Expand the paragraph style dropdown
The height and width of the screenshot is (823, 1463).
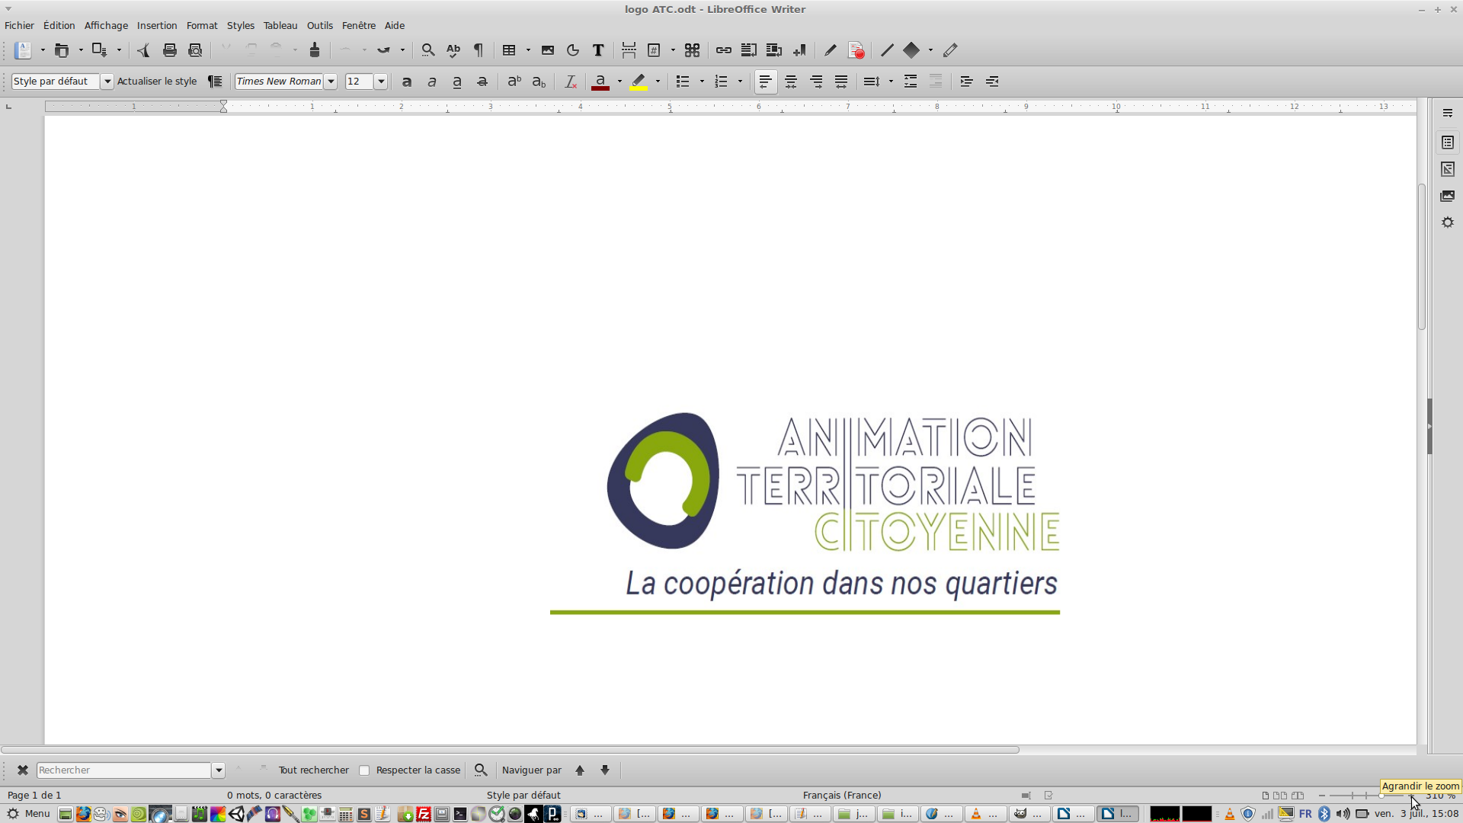tap(107, 82)
